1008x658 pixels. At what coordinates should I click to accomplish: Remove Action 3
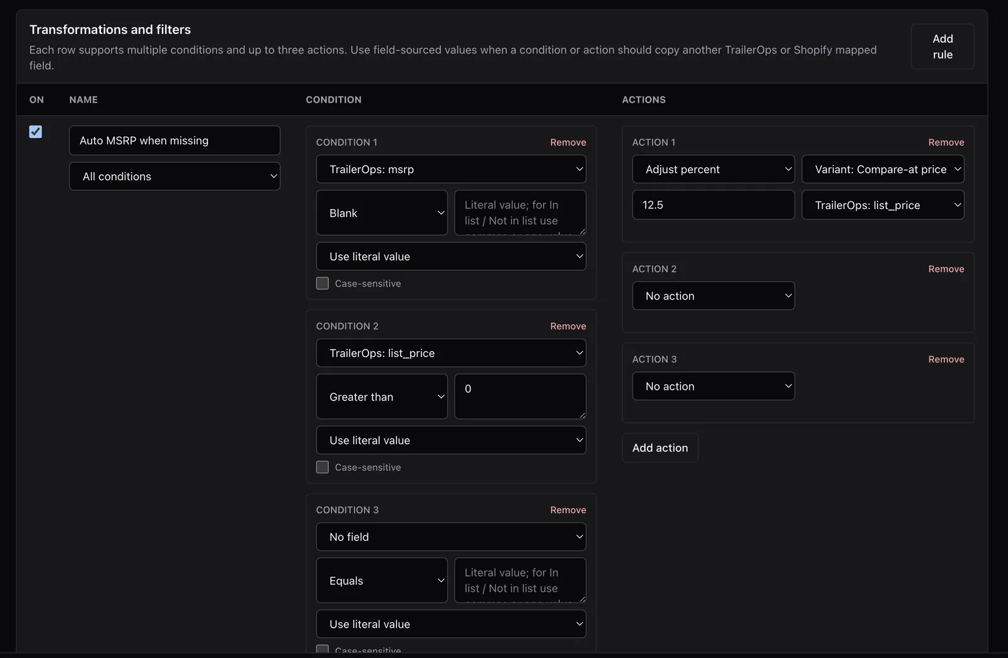(946, 359)
